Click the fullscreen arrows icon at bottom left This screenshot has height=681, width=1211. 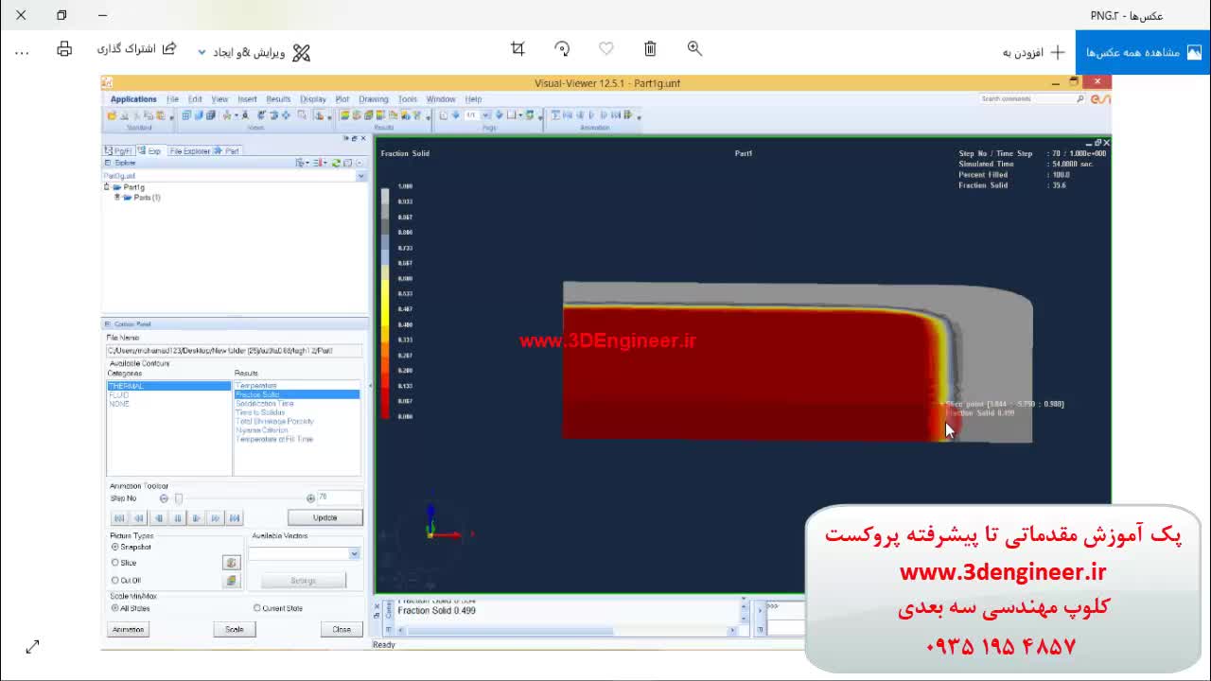click(x=32, y=647)
